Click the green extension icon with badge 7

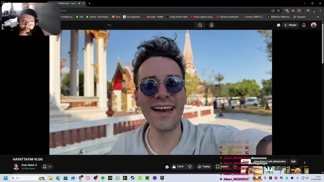[x=287, y=11]
